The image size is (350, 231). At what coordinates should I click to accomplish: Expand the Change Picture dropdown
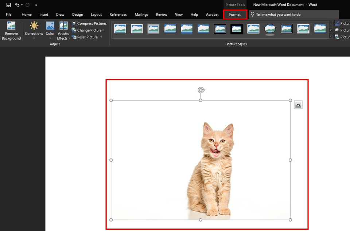pos(103,30)
